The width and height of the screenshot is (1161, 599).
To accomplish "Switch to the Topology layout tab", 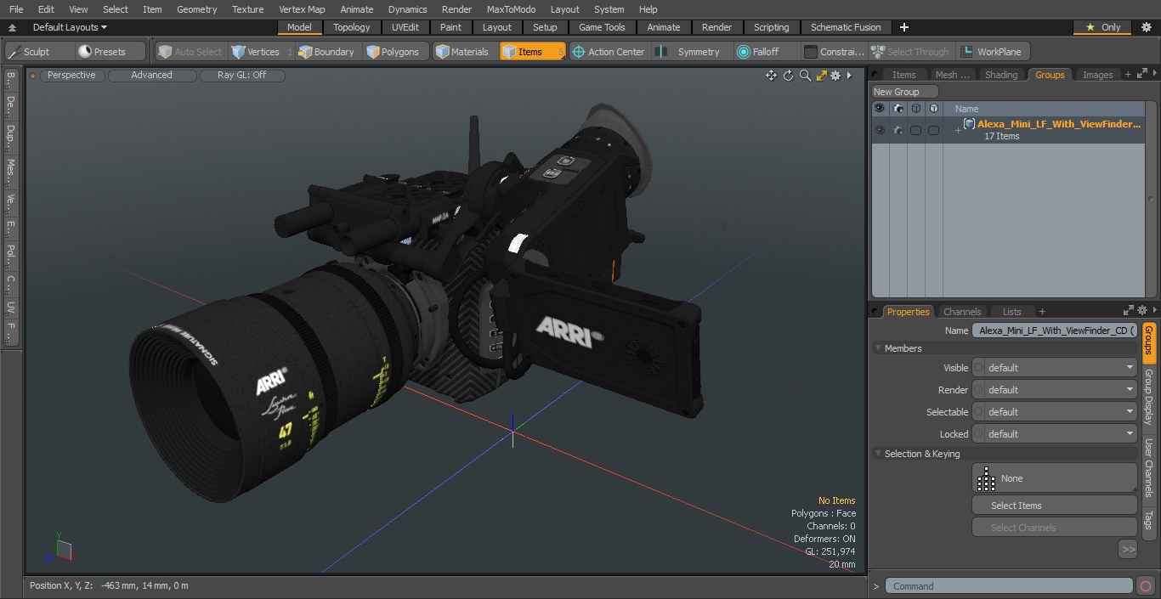I will tap(352, 27).
